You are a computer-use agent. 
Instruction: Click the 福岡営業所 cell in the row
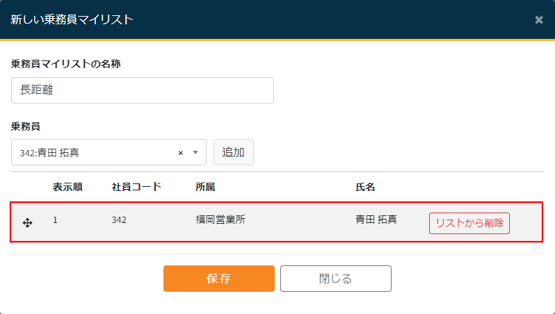tap(220, 220)
